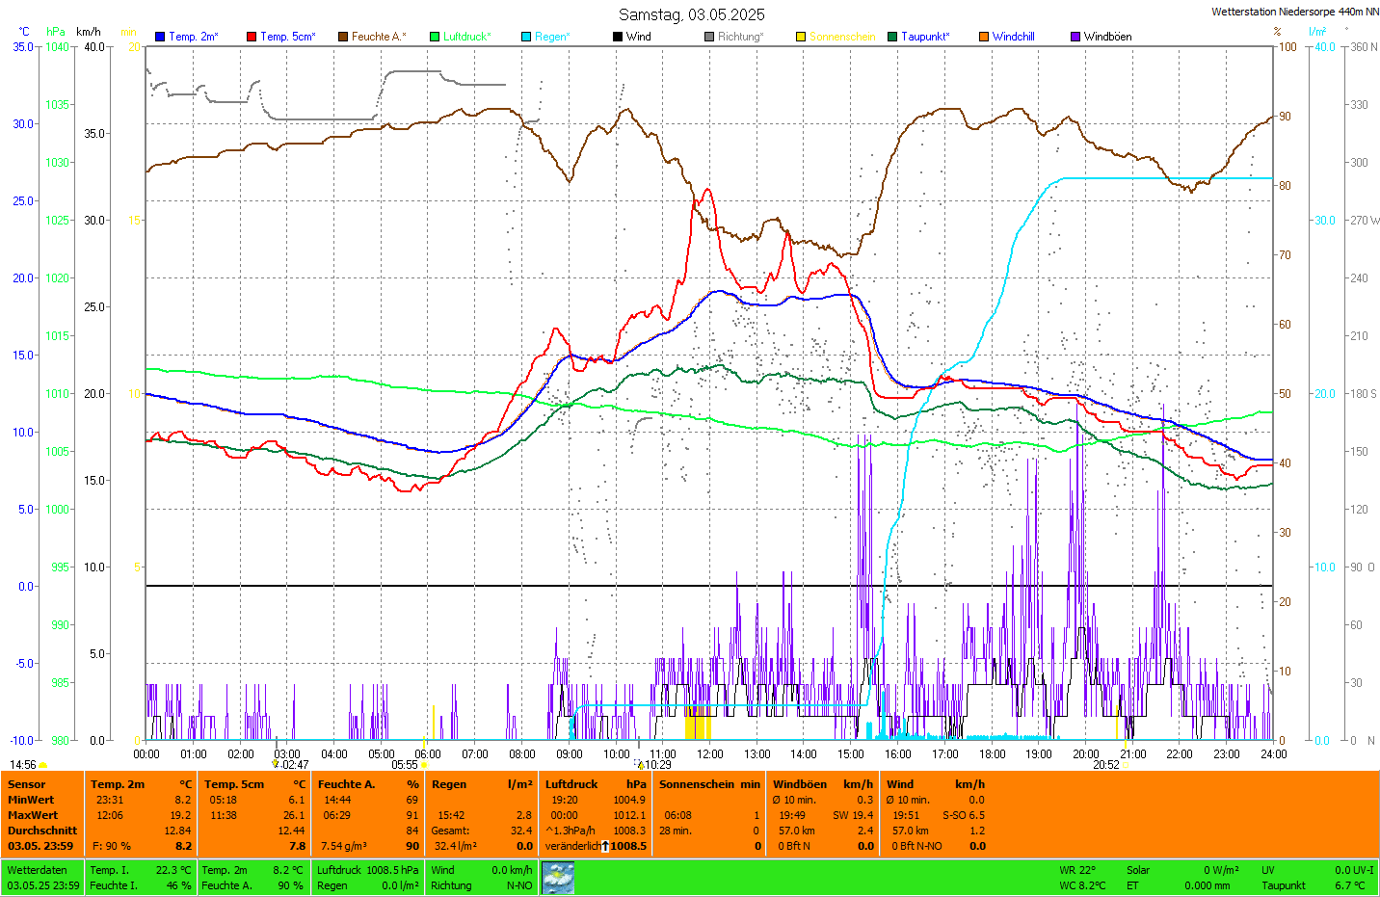
Task: Click the Wetterstation Niedersorpe 440m NN label
Action: (x=1294, y=12)
